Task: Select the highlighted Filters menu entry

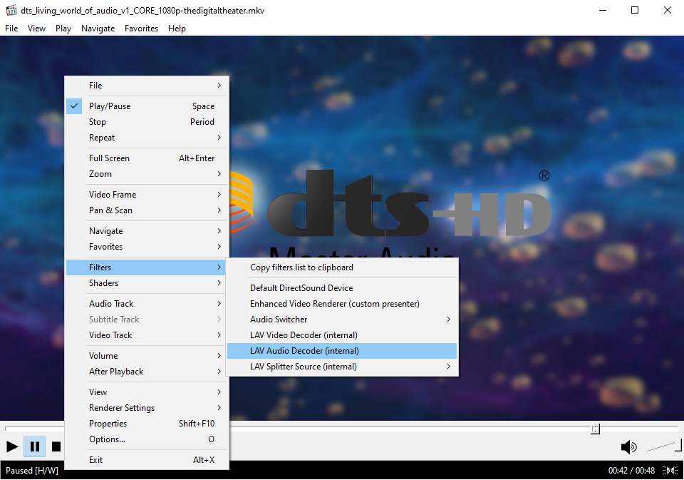Action: [147, 267]
